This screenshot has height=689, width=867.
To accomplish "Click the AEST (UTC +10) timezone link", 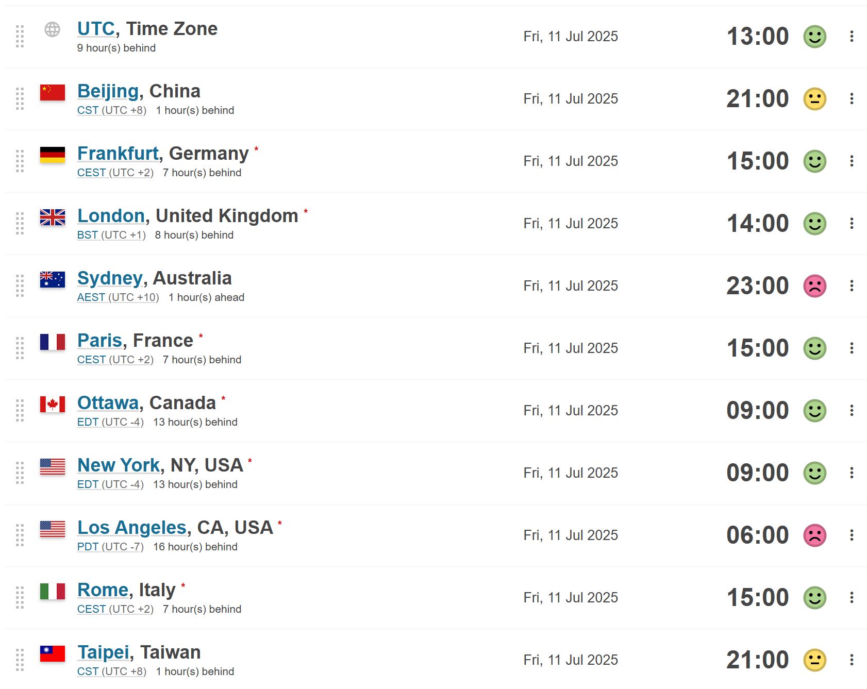I will (118, 297).
